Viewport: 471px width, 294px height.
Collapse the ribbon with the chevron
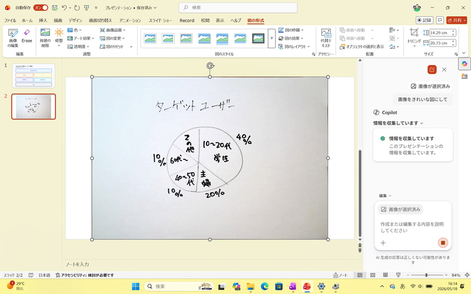point(464,54)
